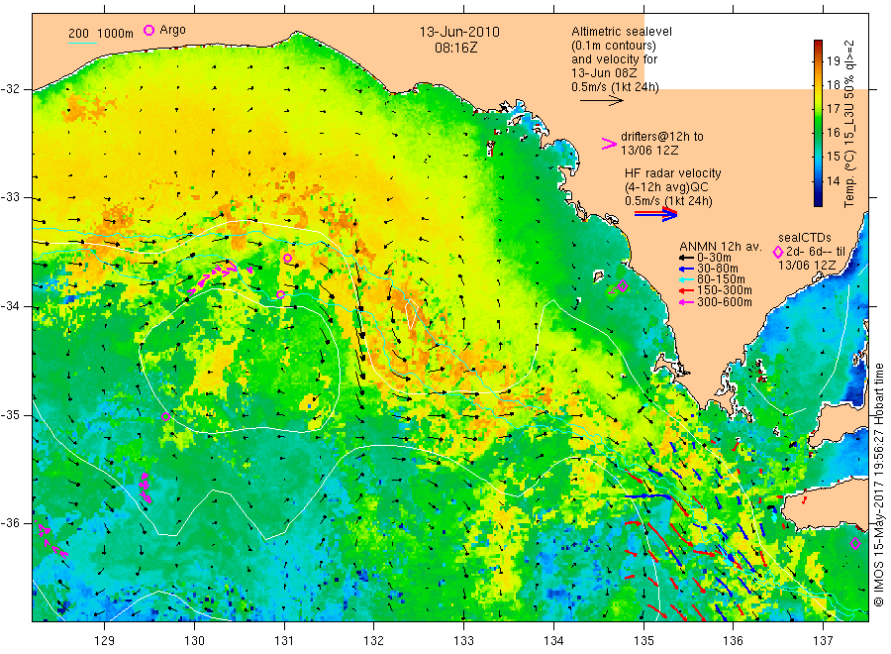Click the cyan 80-150m legend arrow

[686, 279]
